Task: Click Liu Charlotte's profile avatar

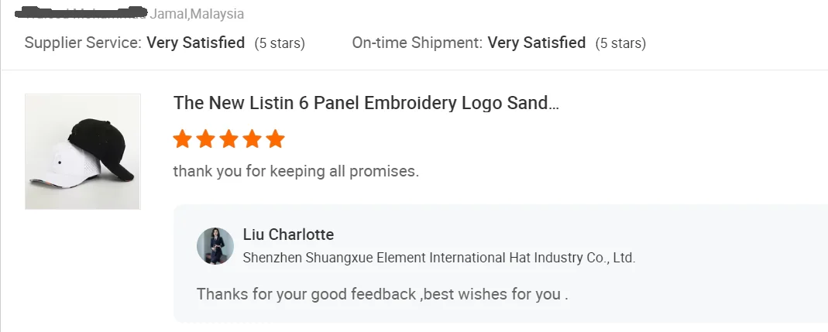Action: pos(215,246)
